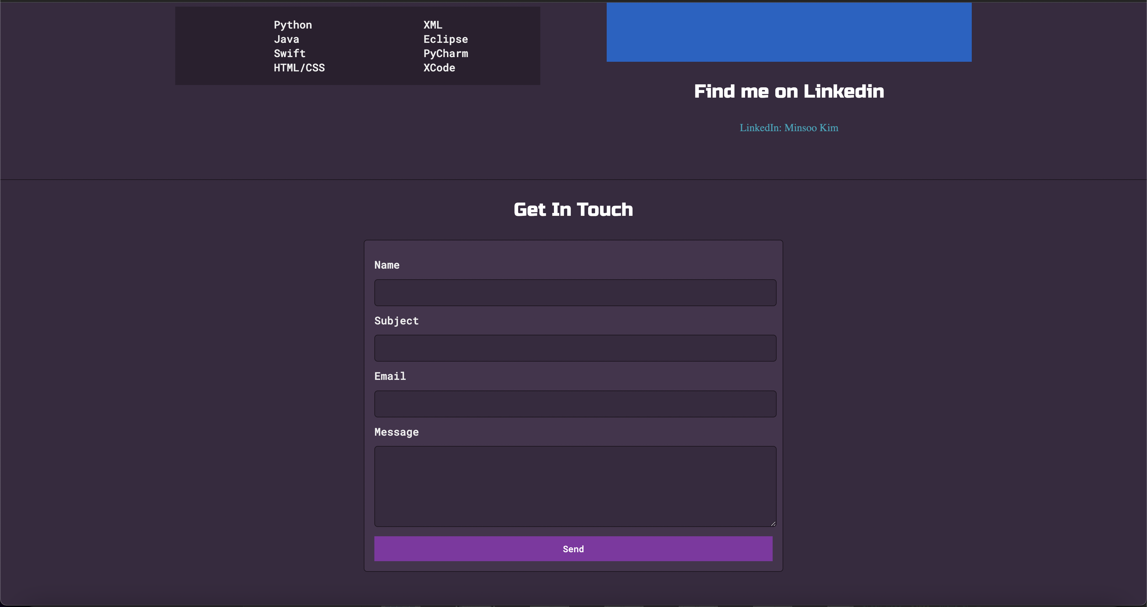Screen dimensions: 1147x607
Task: Click the HTML/CSS list entry
Action: [x=299, y=68]
